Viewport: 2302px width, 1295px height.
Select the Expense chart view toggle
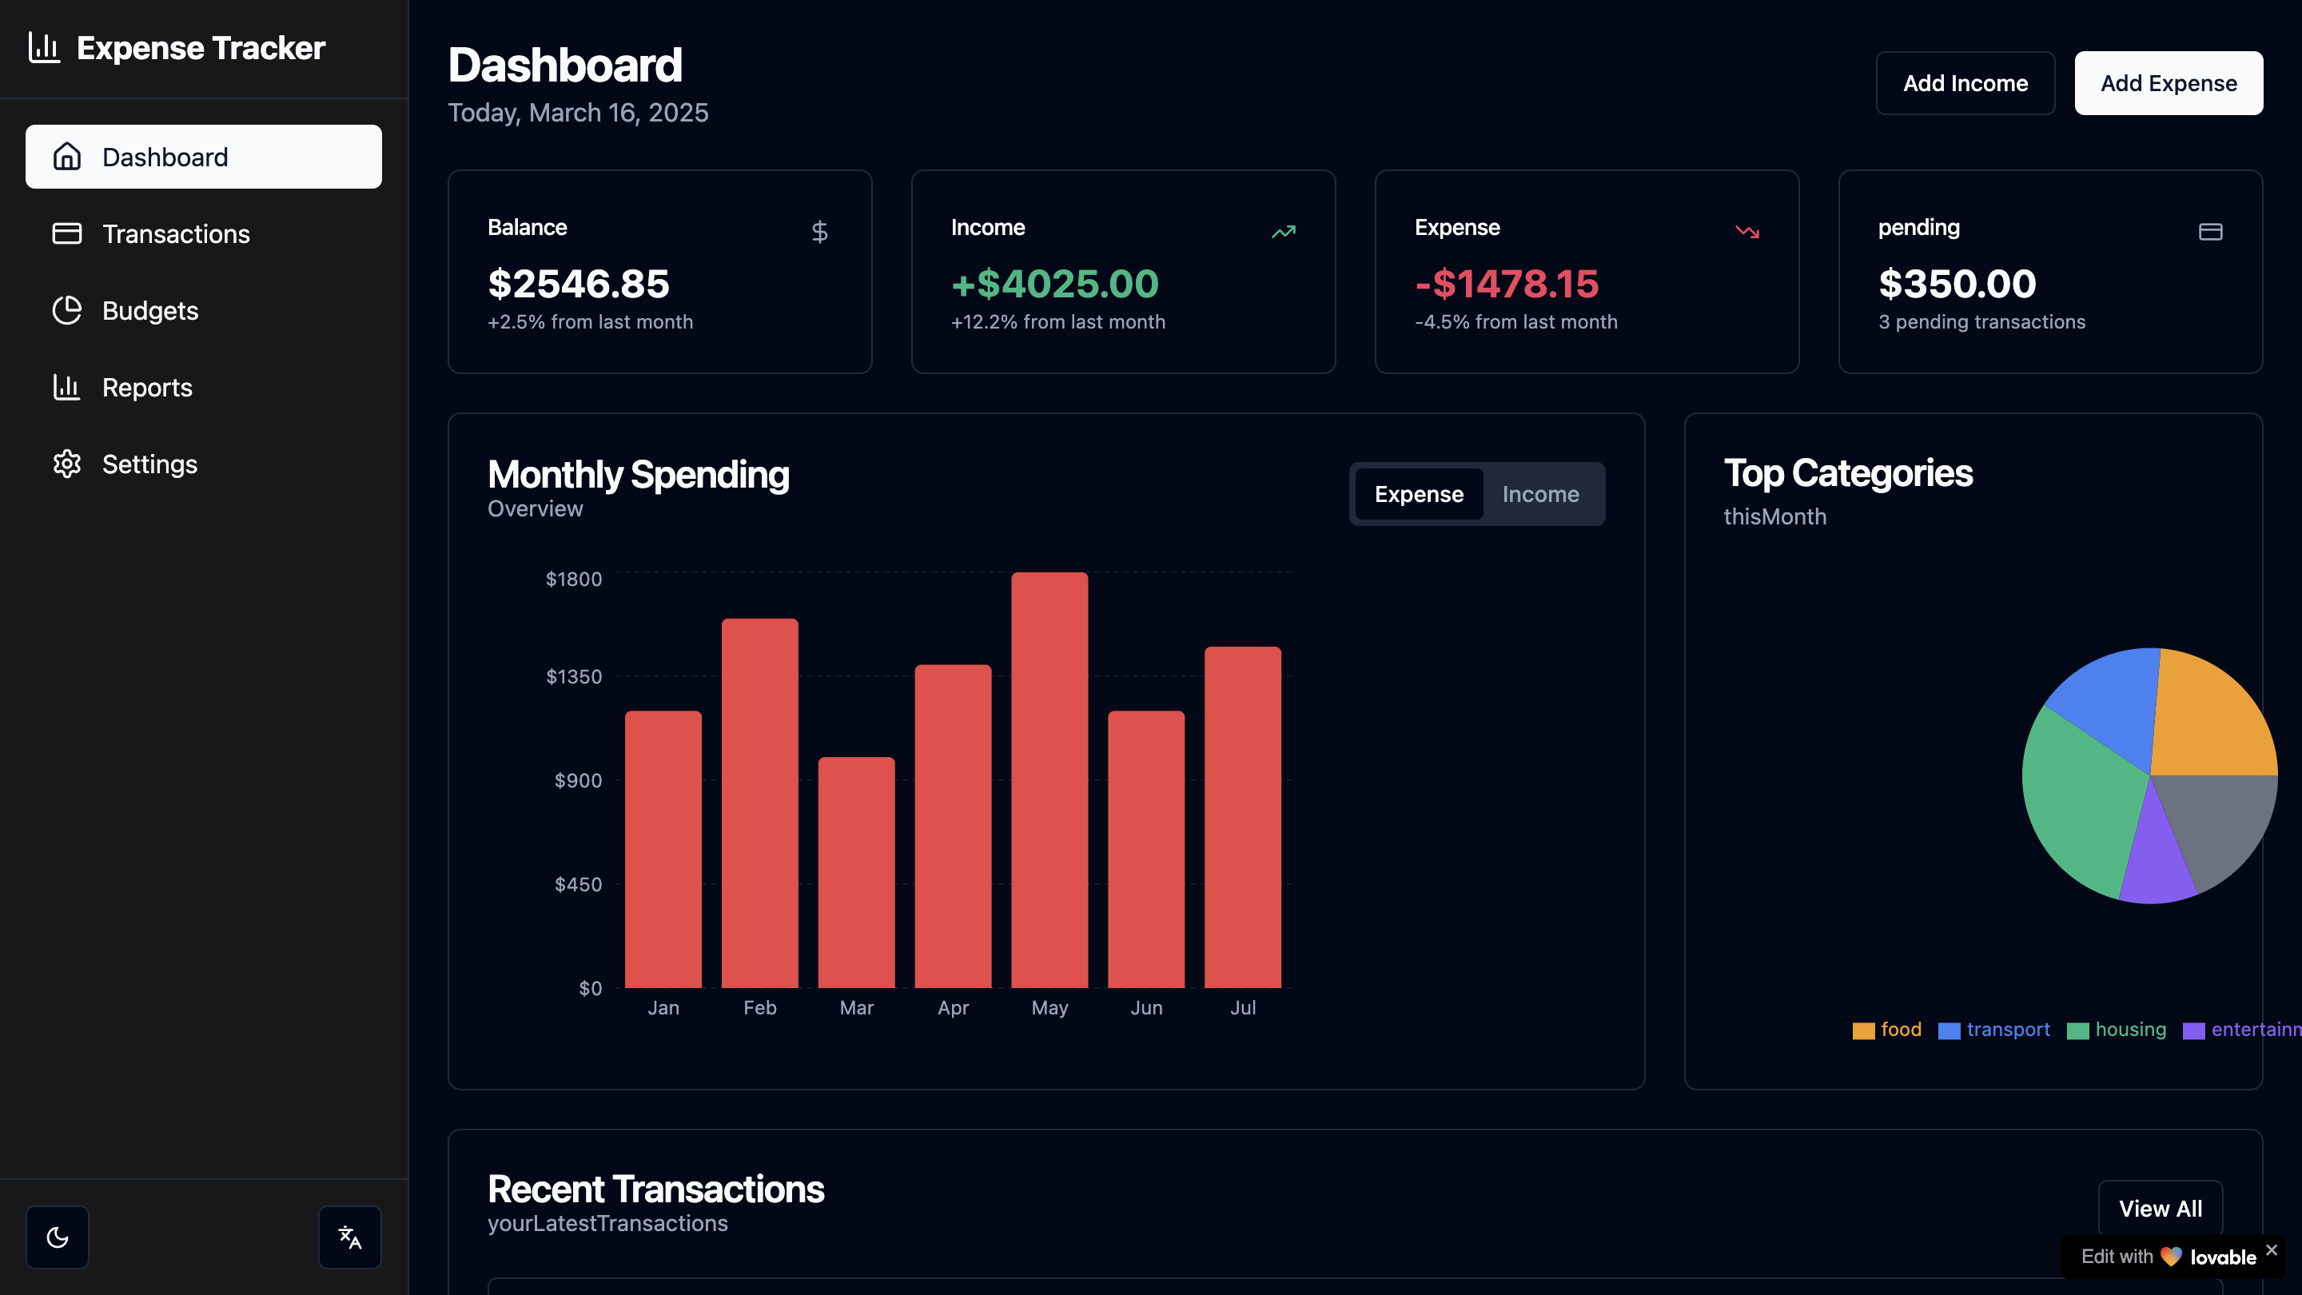1418,494
